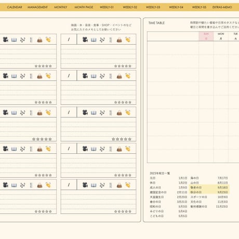239x239 pixels.
Task: Tap handbag icon in top left-column card
Action: 40,40
